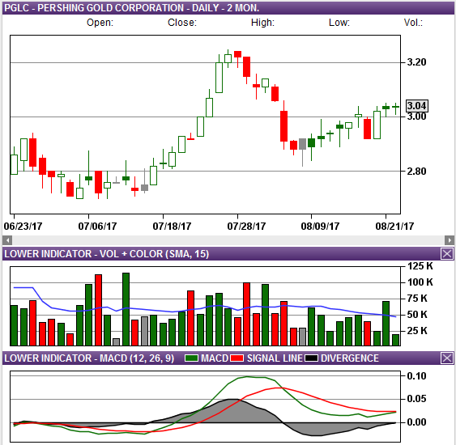456x445 pixels.
Task: Click the black DIVERGENCE legend swatch
Action: coord(311,358)
